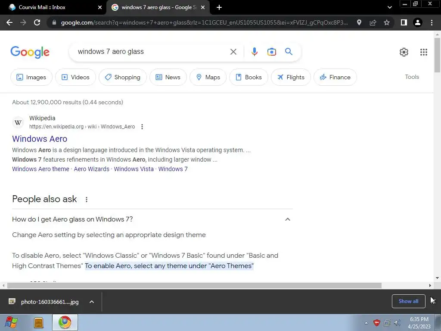Click the address bar URL
This screenshot has width=441, height=331.
[x=205, y=22]
